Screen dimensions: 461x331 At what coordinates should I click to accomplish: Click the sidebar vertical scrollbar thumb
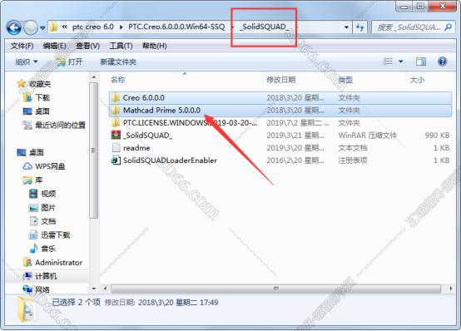click(x=94, y=151)
